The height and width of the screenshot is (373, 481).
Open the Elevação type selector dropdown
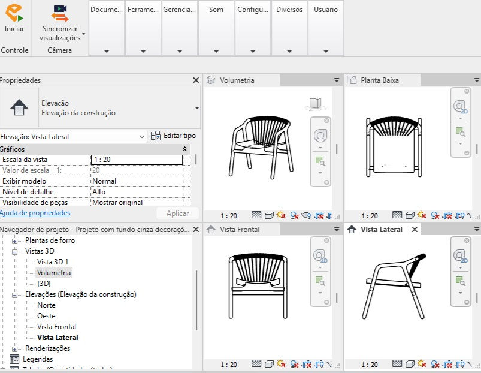tap(197, 108)
